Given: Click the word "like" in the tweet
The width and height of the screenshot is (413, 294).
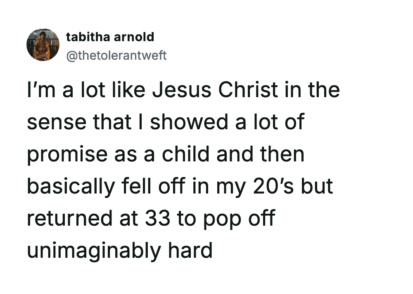Looking at the screenshot, I should point(130,90).
